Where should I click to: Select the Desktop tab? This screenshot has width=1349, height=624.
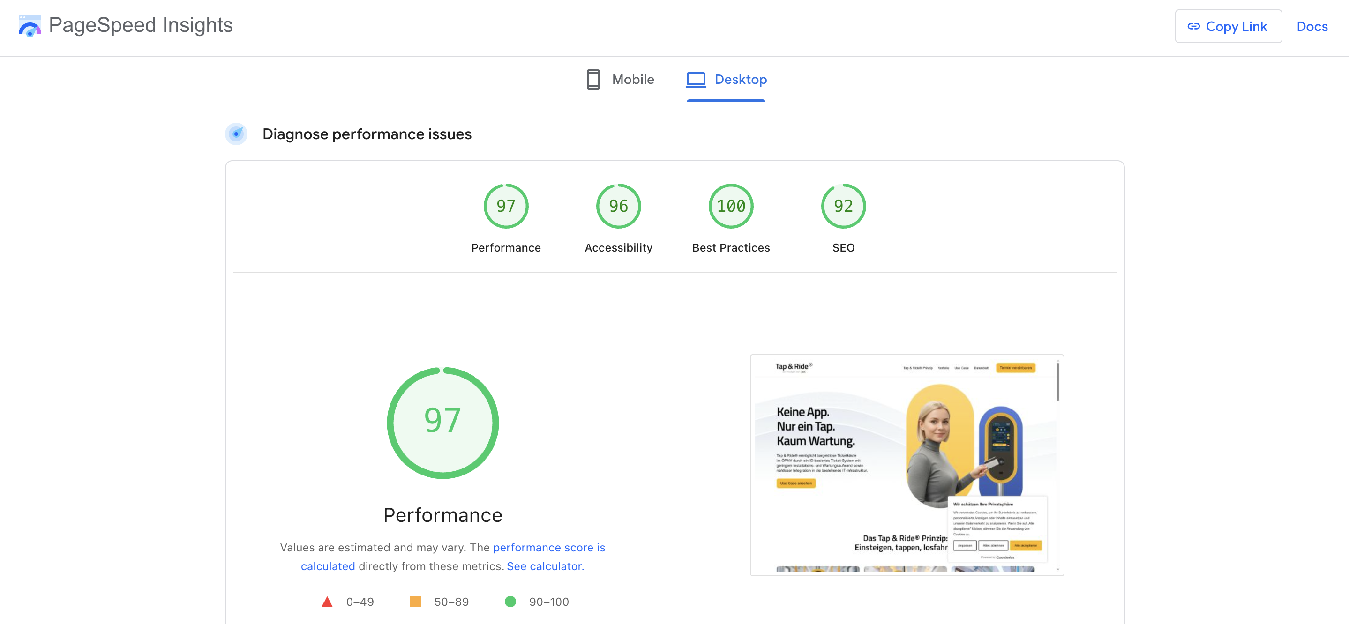[727, 80]
